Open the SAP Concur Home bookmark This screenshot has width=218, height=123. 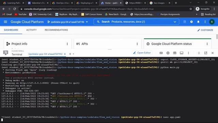click(92, 14)
